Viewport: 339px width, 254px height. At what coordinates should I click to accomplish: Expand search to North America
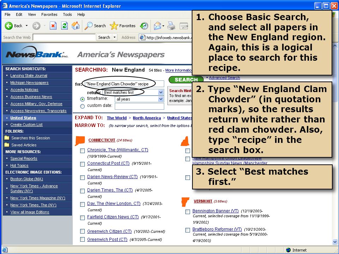(147, 118)
